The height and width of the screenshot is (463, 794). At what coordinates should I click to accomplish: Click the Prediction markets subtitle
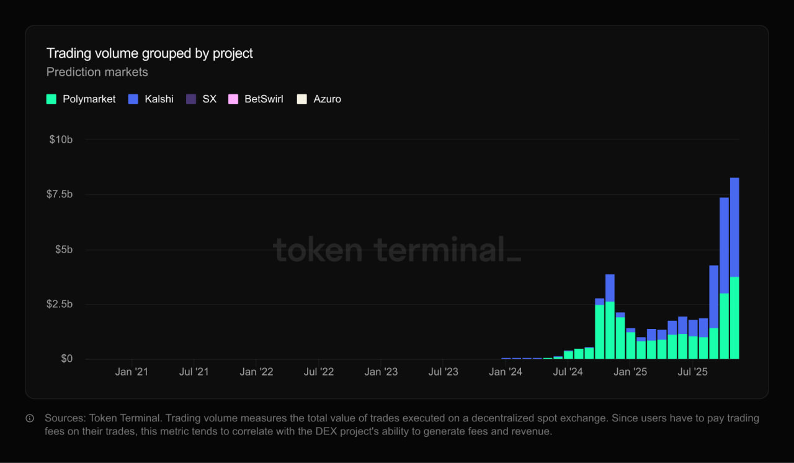coord(97,72)
